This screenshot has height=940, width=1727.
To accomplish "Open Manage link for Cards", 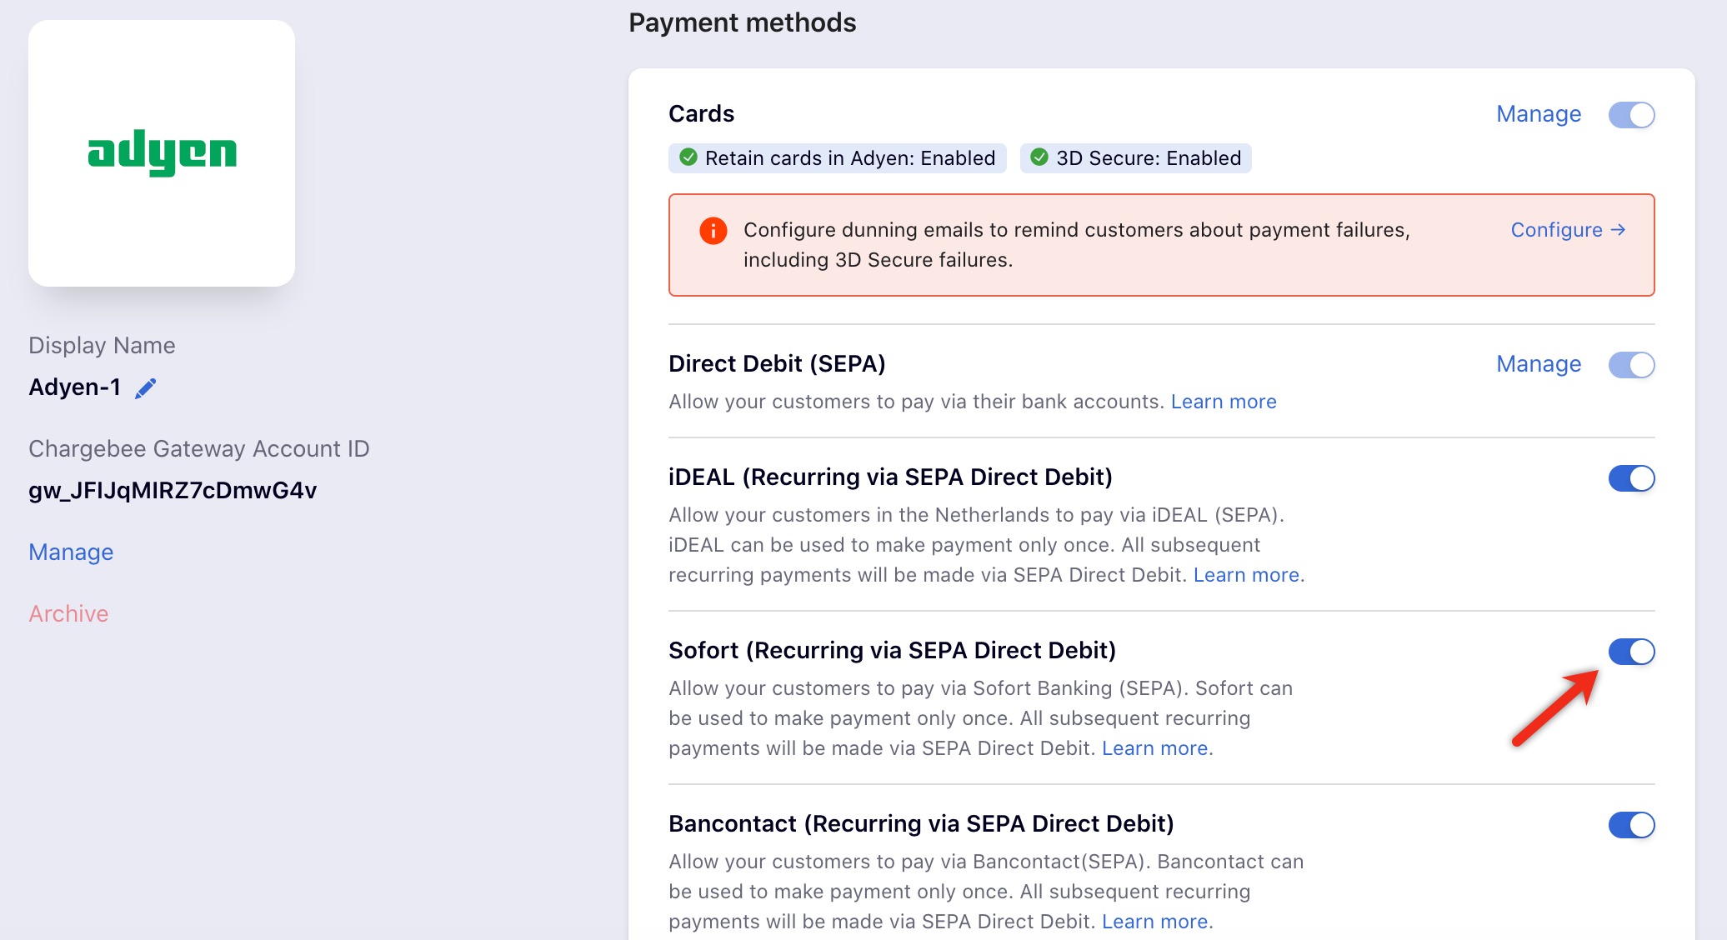I will point(1539,114).
